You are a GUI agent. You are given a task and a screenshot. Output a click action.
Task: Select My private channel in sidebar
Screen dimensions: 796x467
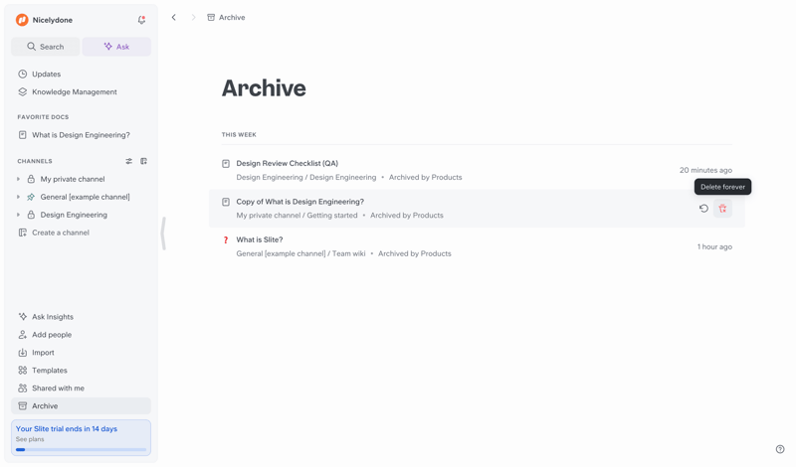(x=73, y=179)
